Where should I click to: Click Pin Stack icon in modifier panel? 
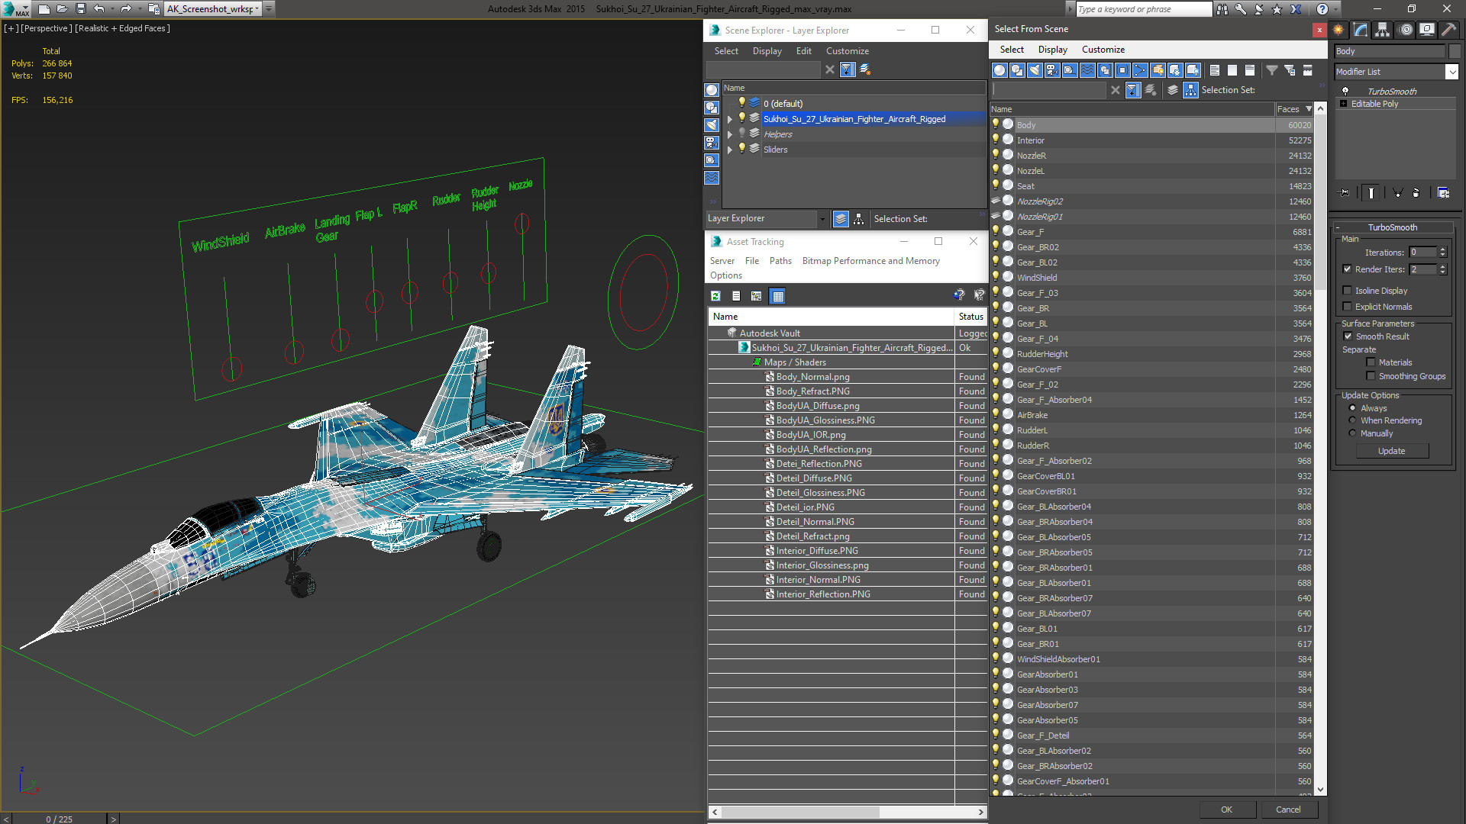[x=1345, y=193]
